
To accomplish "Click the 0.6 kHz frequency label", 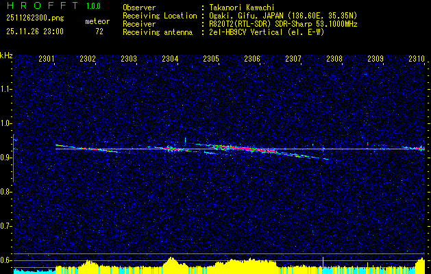I will (5, 260).
